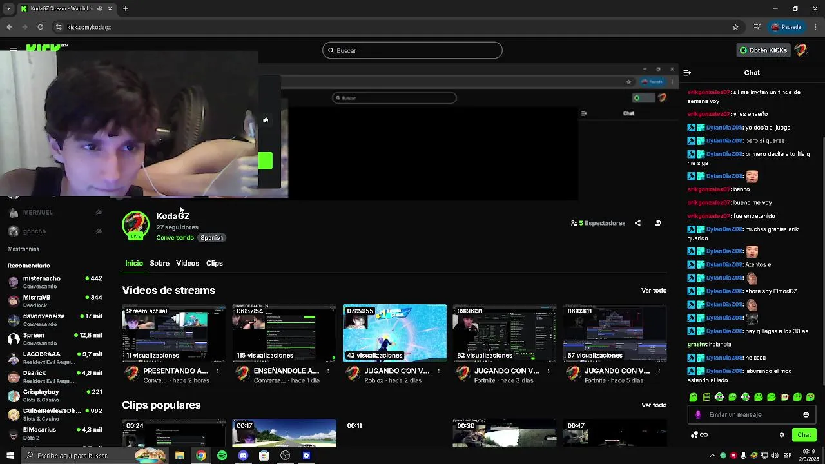
Task: Insert the last quick emote in row
Action: point(810,397)
